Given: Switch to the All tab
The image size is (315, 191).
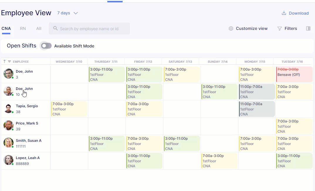Looking at the screenshot, I should [39, 28].
